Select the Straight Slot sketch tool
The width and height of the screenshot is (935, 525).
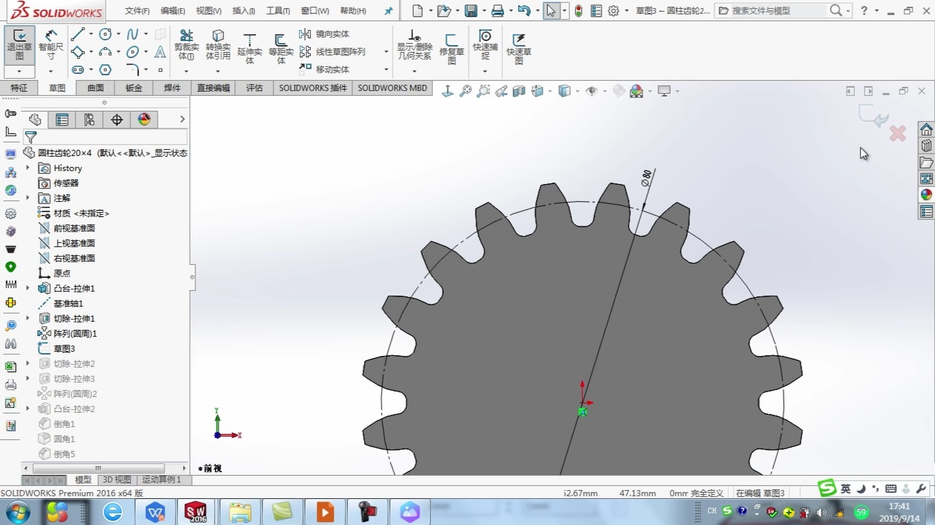point(77,70)
